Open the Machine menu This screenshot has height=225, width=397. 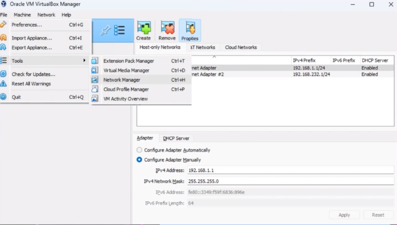tap(22, 15)
